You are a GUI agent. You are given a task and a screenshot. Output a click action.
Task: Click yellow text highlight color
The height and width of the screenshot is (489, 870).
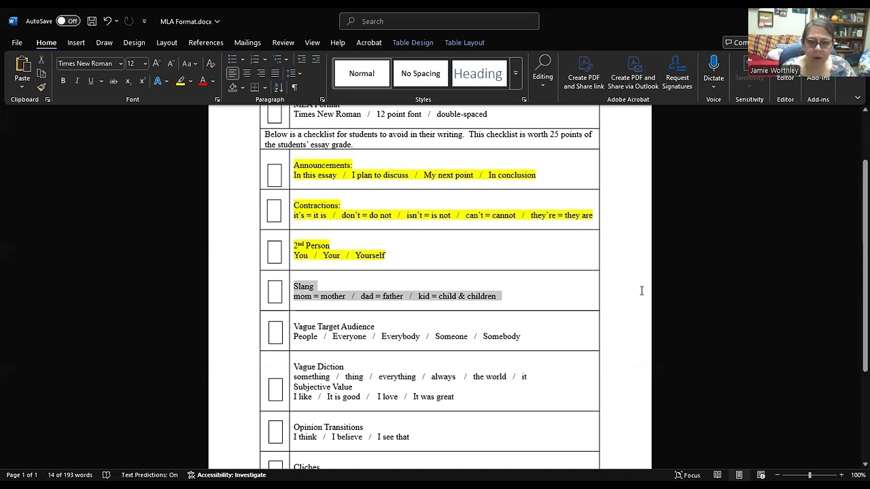[x=180, y=81]
